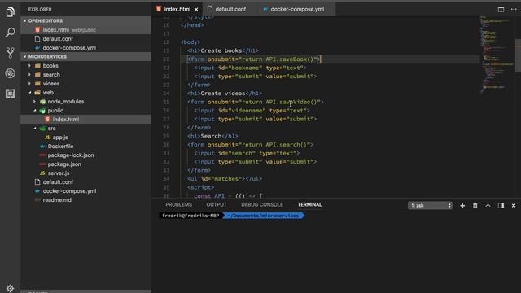This screenshot has width=521, height=293.
Task: Place cursor on API.saveVideo() in line 25
Action: 291,102
